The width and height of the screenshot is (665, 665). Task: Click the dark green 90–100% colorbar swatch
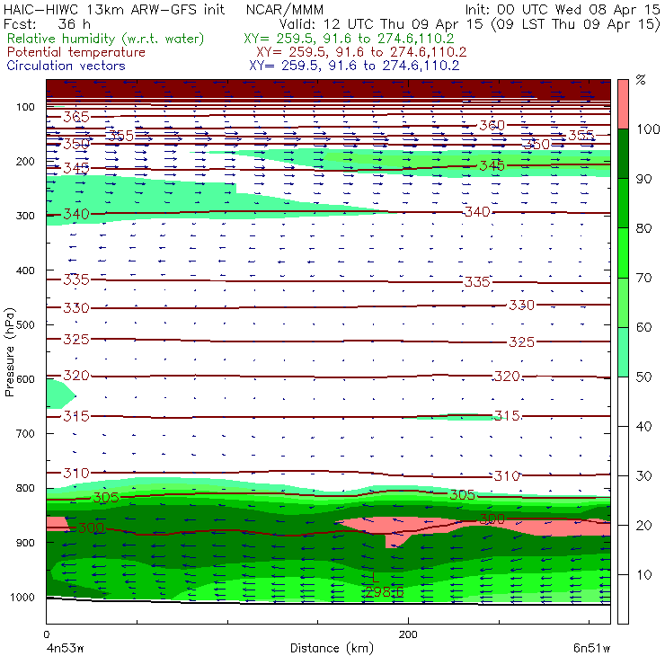tap(623, 154)
